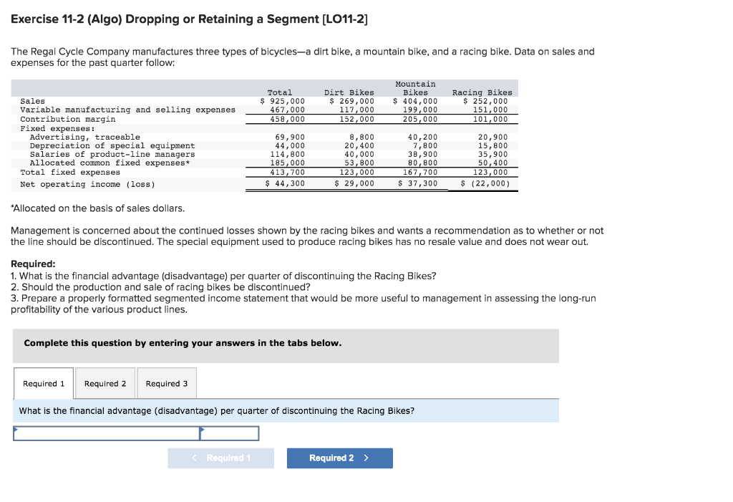The width and height of the screenshot is (733, 502).
Task: Click the Allocated on the basis of sales dollars footnote
Action: pos(97,208)
